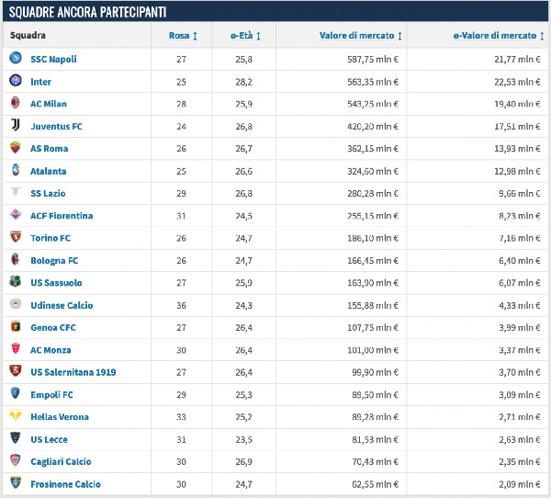Click the Frosinone Calcio crest icon
Viewport: 551px width, 498px height.
16,482
